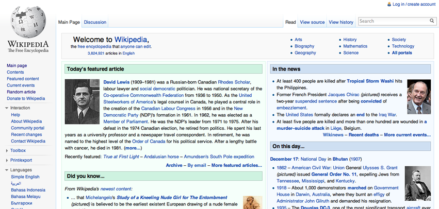Open the Michelangelo drawing thumbnail

(x=253, y=203)
